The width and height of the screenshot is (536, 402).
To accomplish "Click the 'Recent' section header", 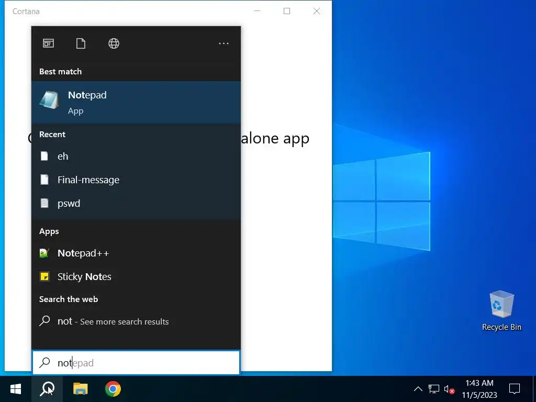I will pyautogui.click(x=52, y=135).
